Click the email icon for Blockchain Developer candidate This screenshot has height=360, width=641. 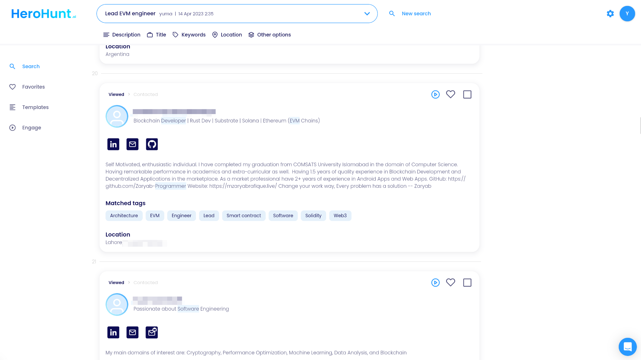pyautogui.click(x=132, y=144)
